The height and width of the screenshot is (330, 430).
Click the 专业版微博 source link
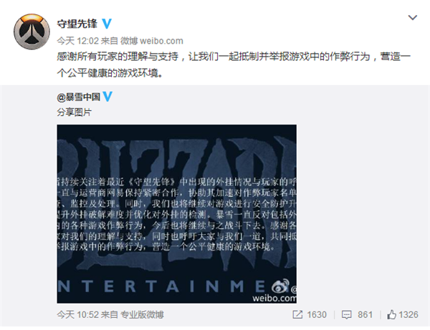(x=142, y=315)
